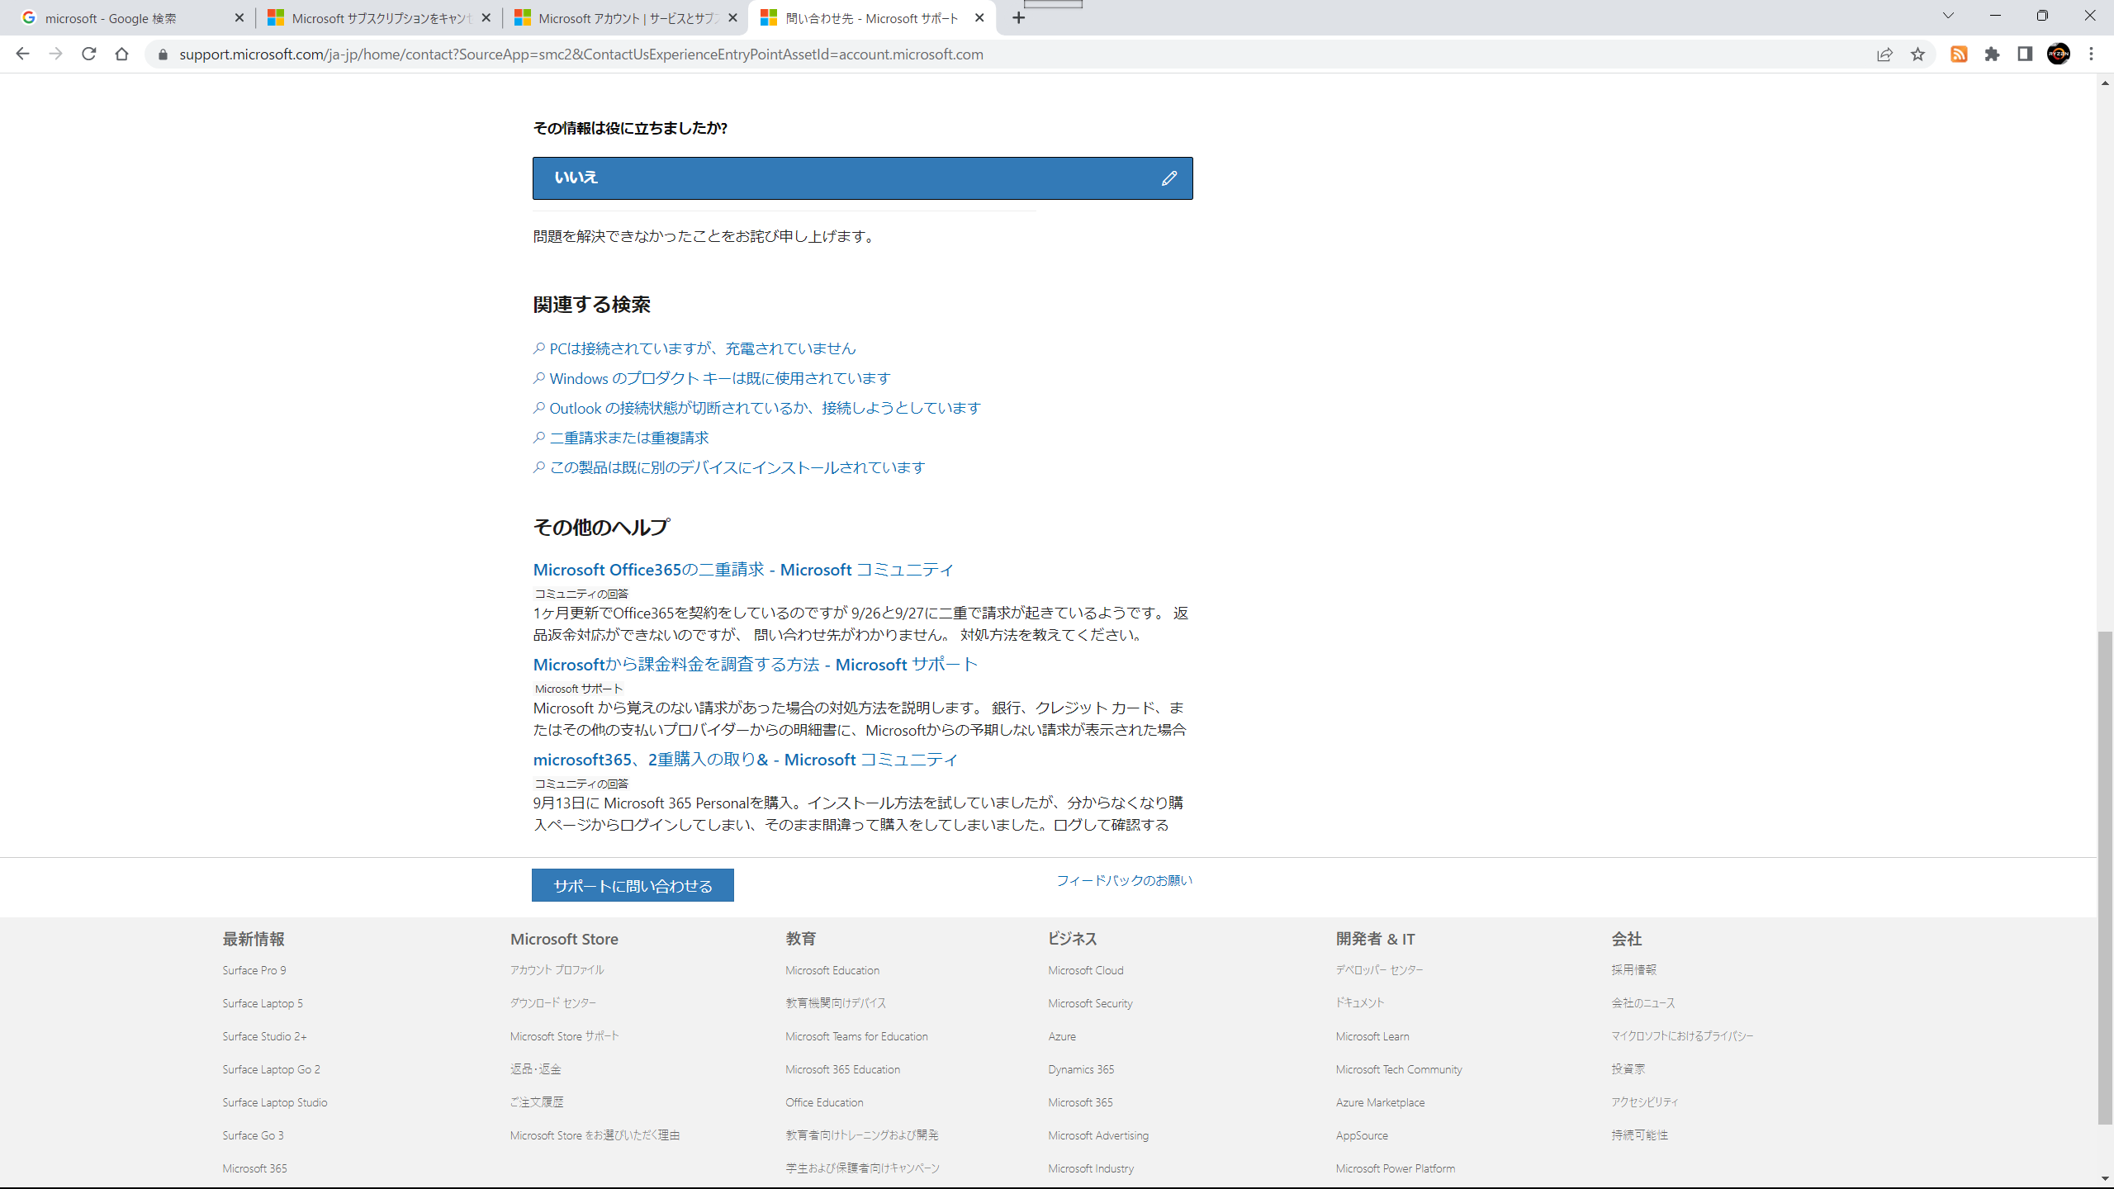The width and height of the screenshot is (2114, 1189).
Task: Switch to the microsoft - Google 検索 tab
Action: click(x=132, y=18)
